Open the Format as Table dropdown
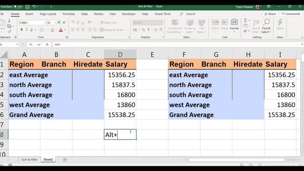 click(190, 26)
